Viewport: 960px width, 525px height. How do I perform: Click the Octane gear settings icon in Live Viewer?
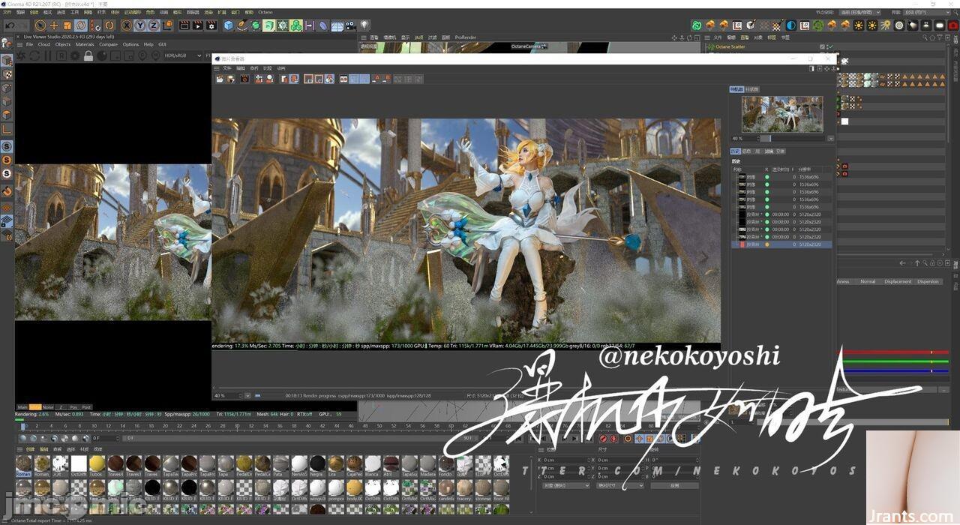click(x=75, y=55)
